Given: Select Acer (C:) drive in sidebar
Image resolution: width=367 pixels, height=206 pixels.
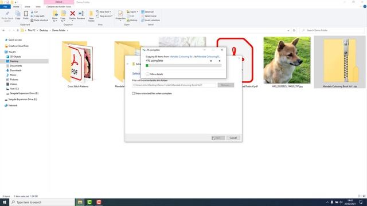Looking at the screenshot, I should 14,89.
